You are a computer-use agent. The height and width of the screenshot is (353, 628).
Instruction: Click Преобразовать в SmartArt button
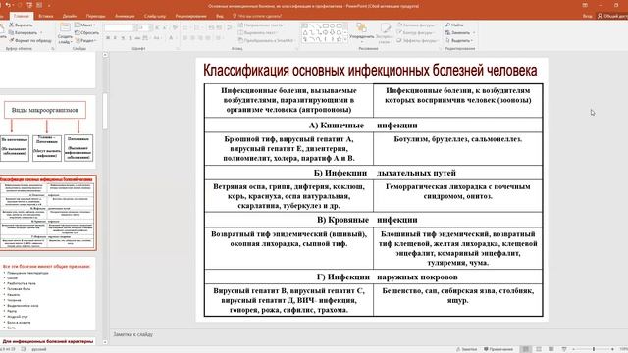click(x=266, y=40)
